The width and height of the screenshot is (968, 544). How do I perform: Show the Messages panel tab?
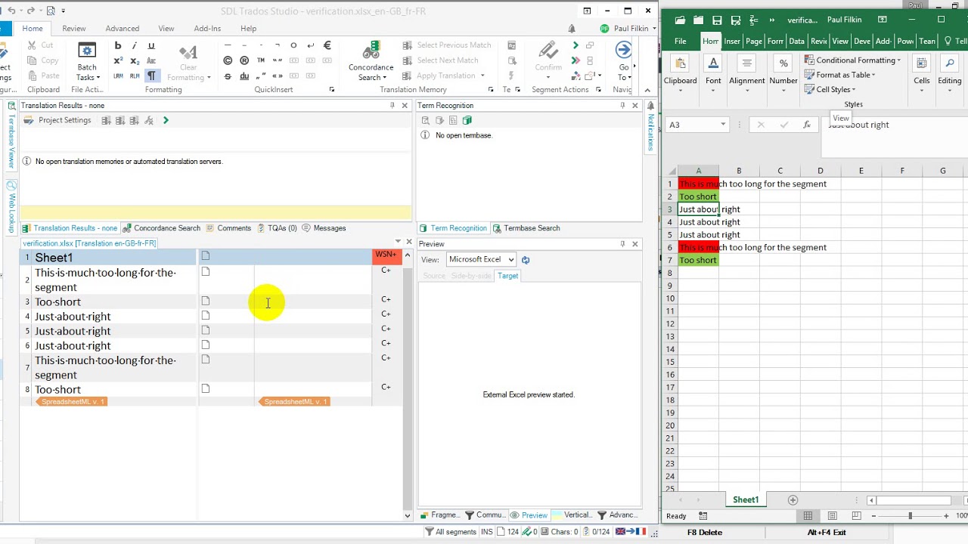[324, 228]
